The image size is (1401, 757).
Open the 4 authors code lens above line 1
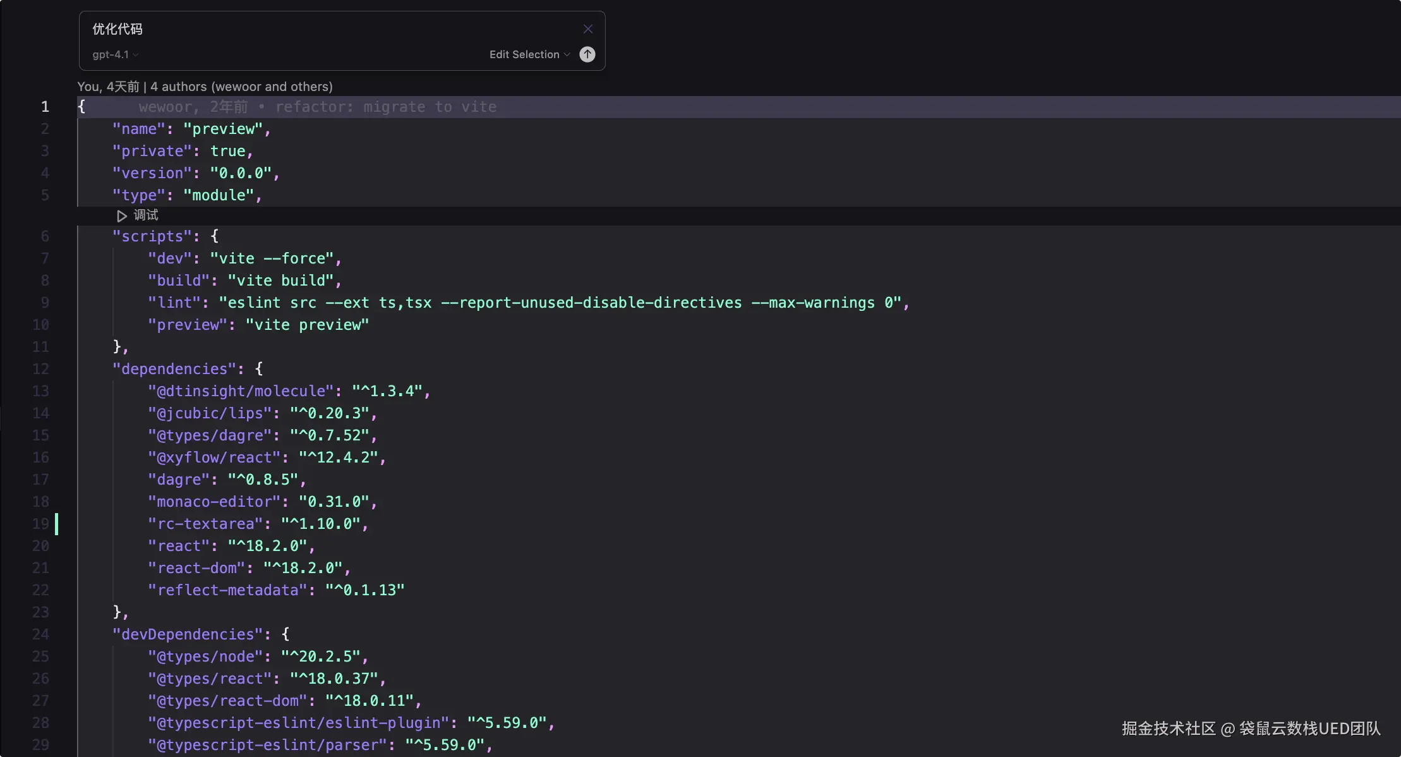click(241, 87)
